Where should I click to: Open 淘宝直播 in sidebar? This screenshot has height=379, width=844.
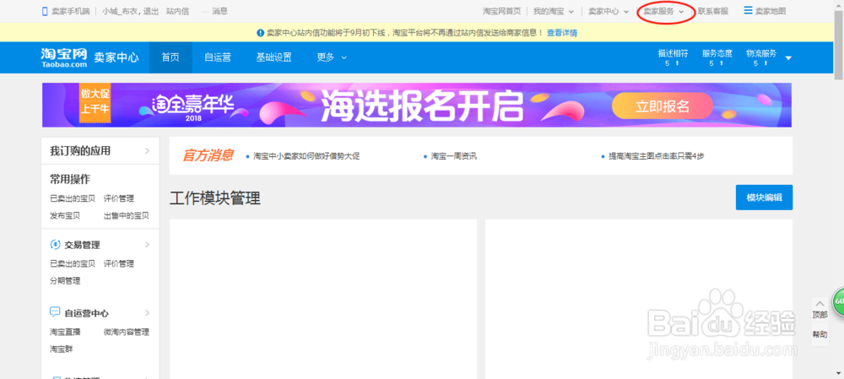(65, 333)
